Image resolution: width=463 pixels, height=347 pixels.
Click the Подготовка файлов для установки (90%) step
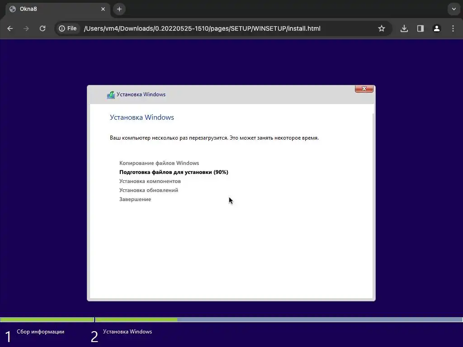174,172
